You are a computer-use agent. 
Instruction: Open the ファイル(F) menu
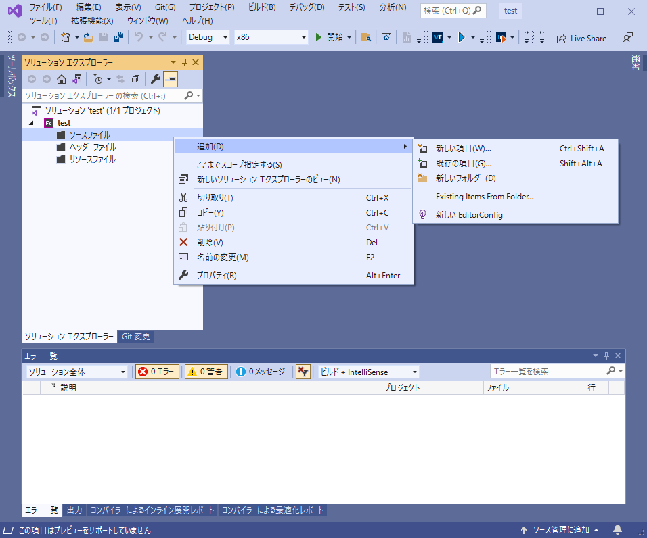(x=45, y=7)
